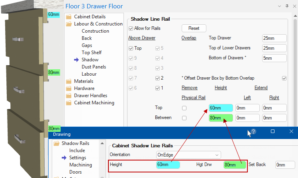Viewport: 298px width, 178px height.
Task: Click the cyan 60mm Top height field
Action: pos(220,108)
